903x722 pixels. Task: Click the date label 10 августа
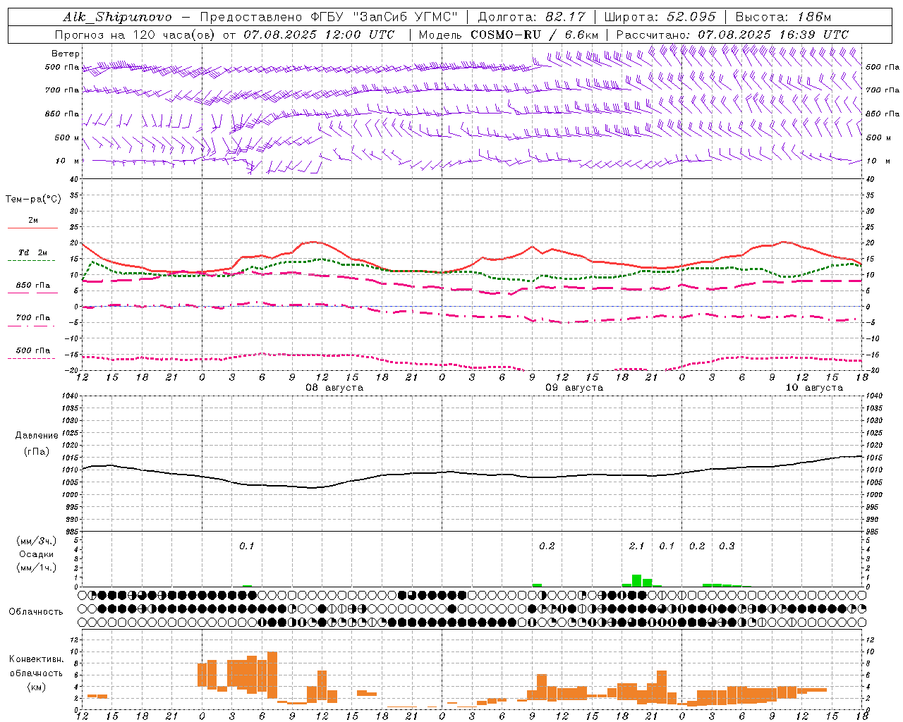[814, 388]
